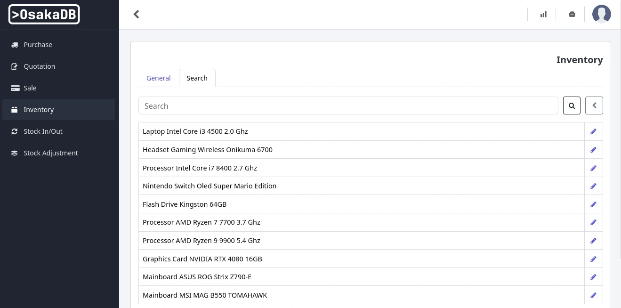
Task: Switch to the General tab
Action: tap(158, 78)
